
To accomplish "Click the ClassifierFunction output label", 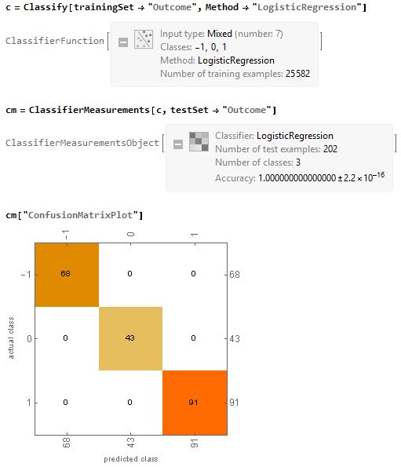I will [x=55, y=41].
